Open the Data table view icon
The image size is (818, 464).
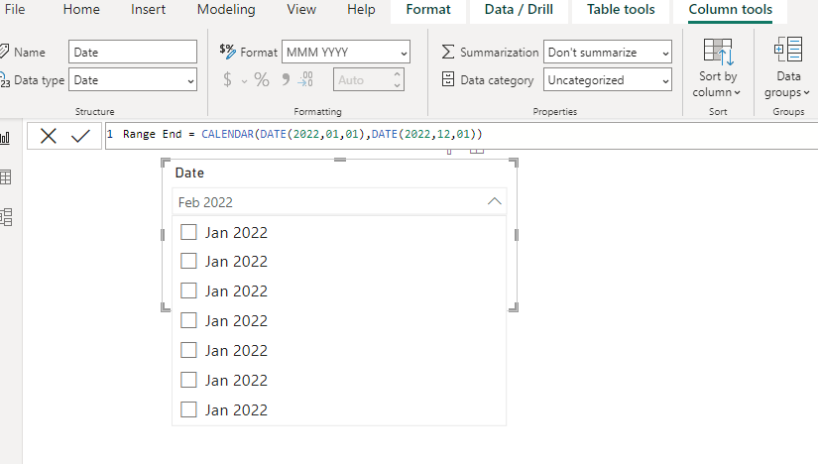[5, 176]
